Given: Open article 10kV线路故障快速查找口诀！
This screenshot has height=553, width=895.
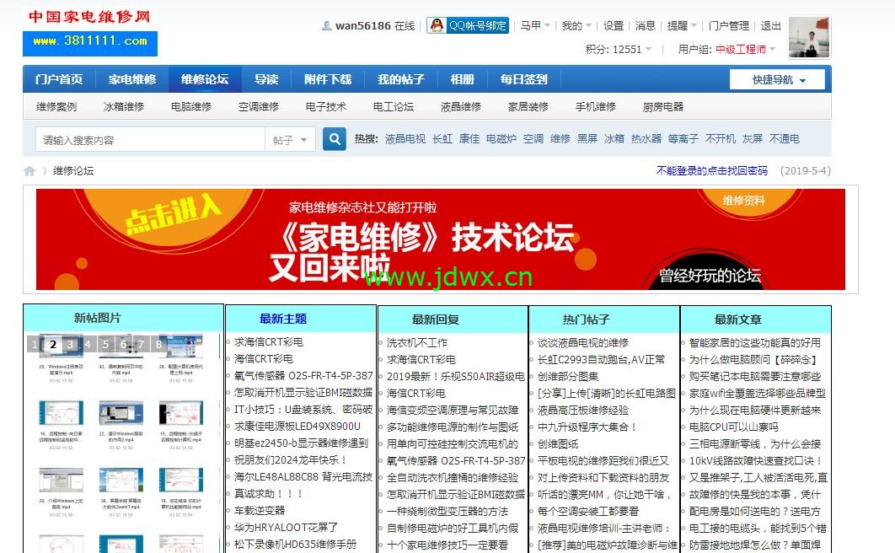Looking at the screenshot, I should (x=756, y=460).
